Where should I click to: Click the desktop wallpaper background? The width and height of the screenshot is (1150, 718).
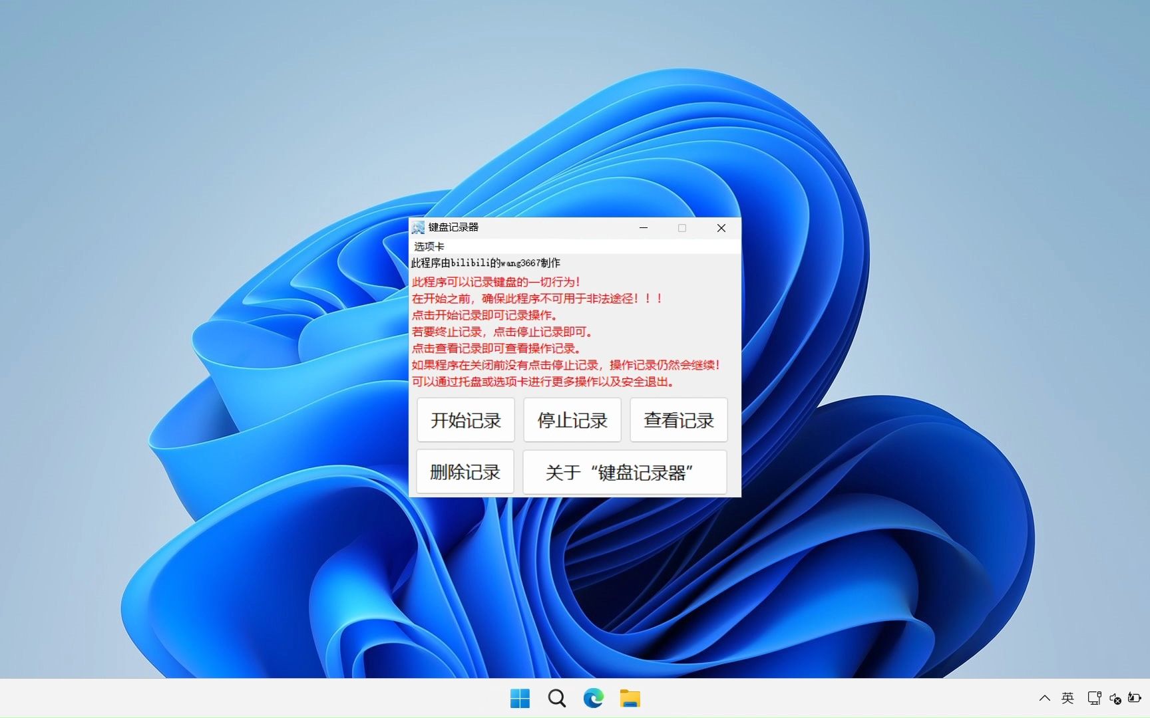pyautogui.click(x=200, y=133)
